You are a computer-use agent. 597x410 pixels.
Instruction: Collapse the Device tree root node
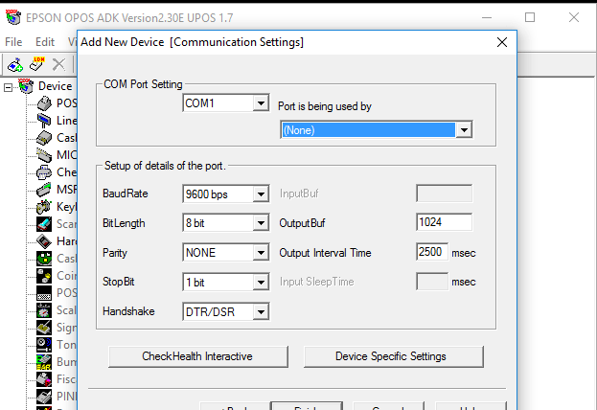point(9,86)
